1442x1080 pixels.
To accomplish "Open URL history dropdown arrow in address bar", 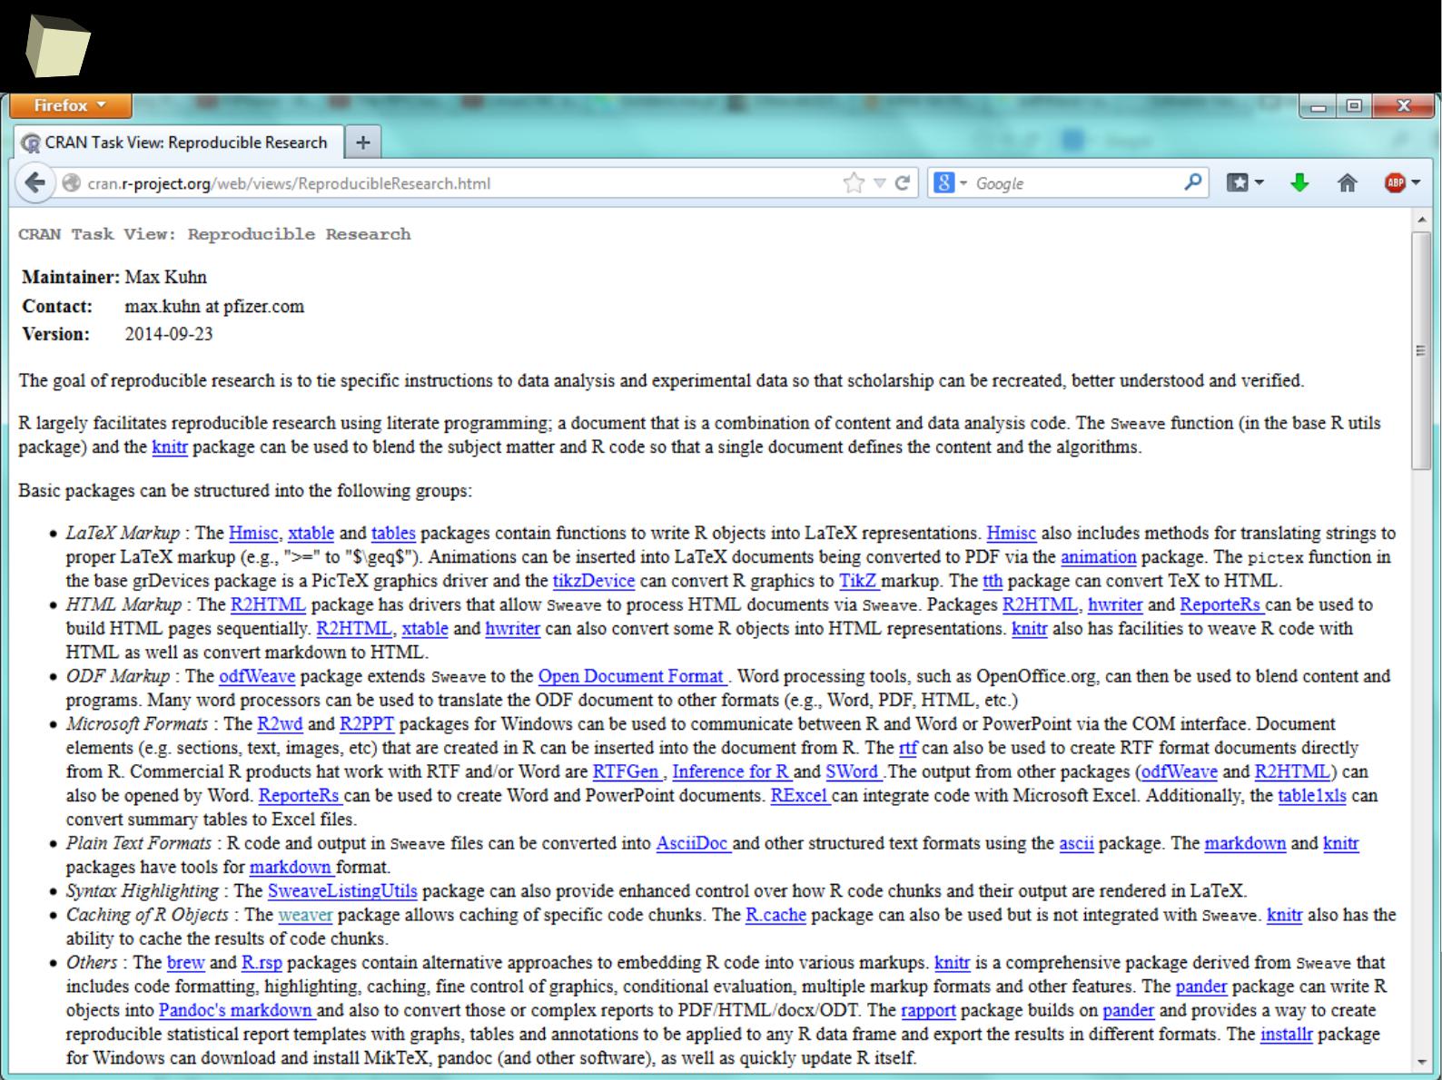I will pyautogui.click(x=879, y=183).
